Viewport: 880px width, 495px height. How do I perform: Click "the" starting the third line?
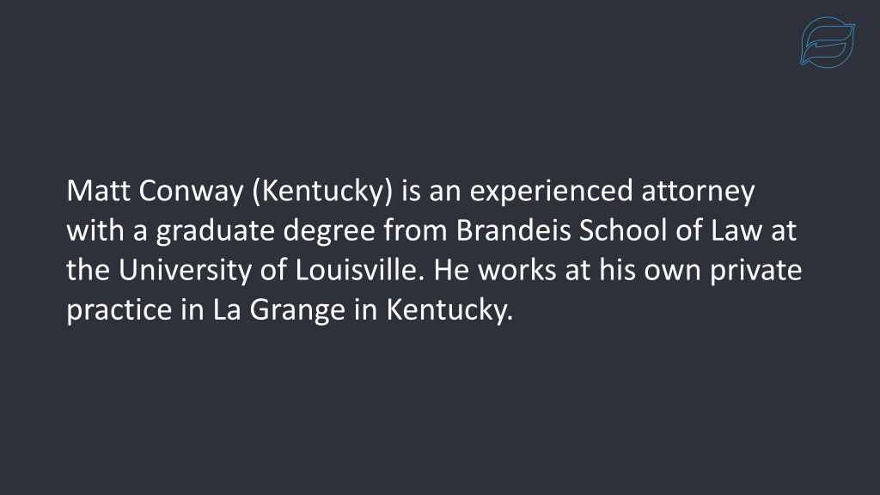click(x=89, y=270)
